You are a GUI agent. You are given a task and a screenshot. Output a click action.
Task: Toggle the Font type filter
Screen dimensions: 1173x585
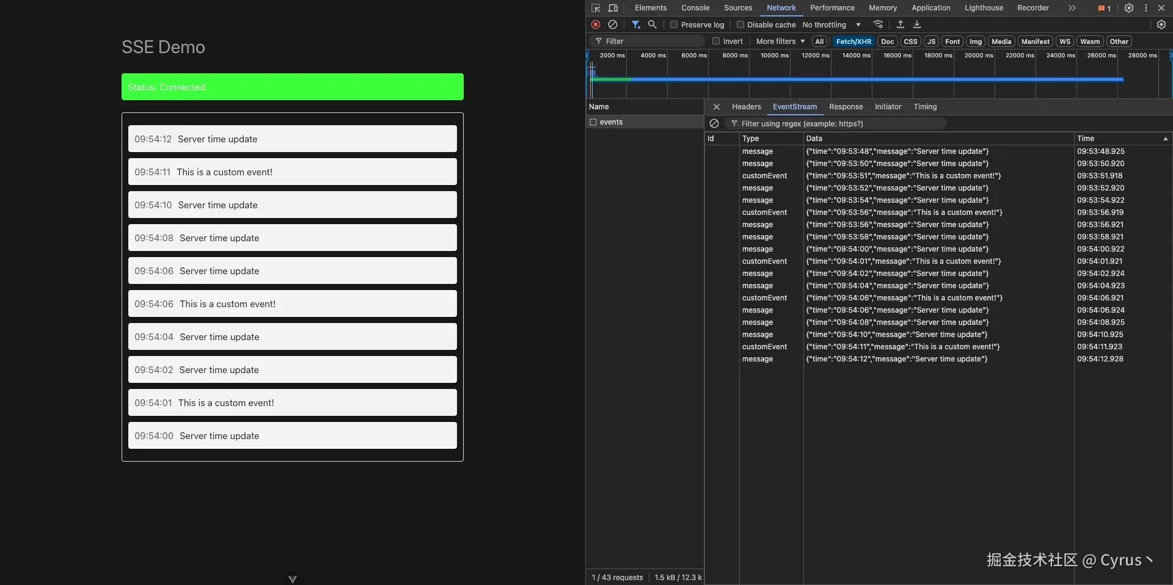pos(952,42)
